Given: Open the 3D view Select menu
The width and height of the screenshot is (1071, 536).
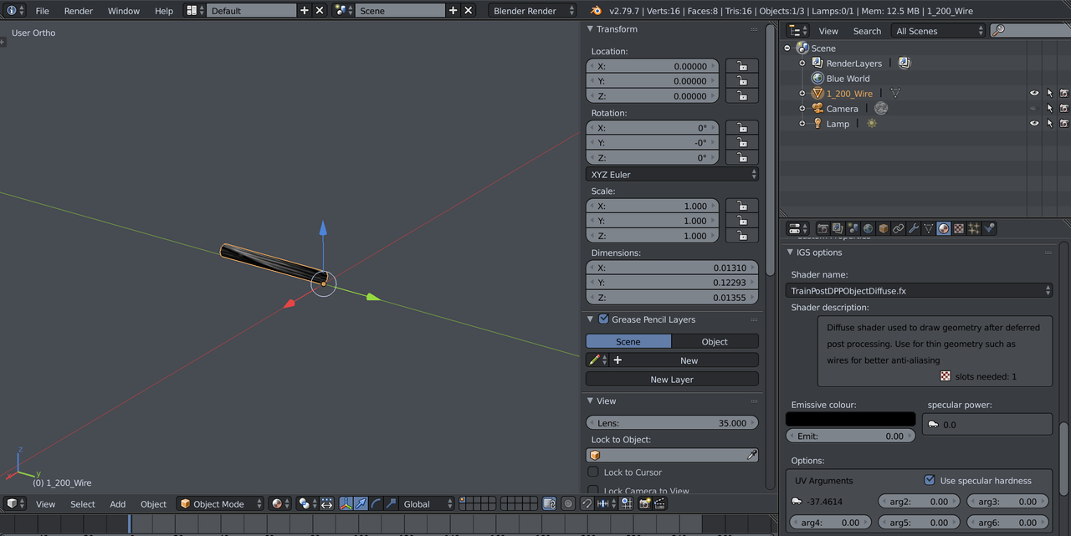Looking at the screenshot, I should pos(83,503).
